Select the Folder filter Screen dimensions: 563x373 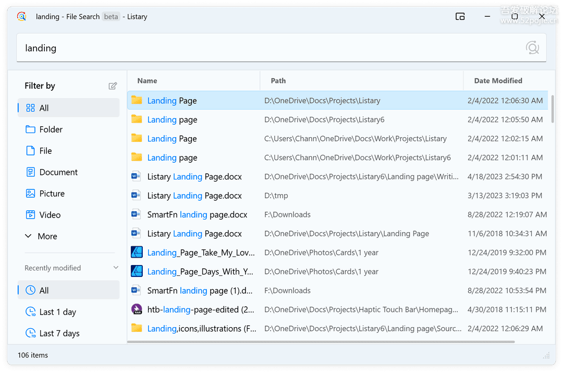pos(69,129)
